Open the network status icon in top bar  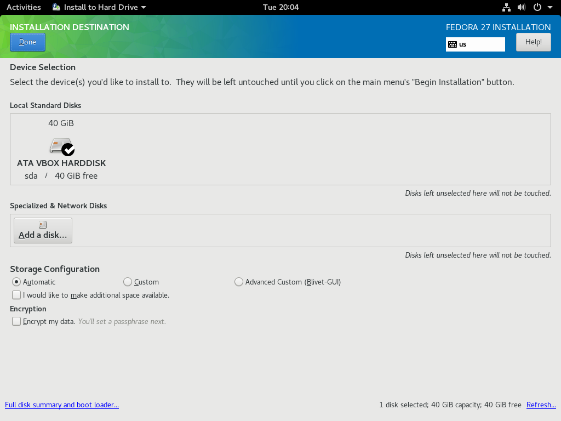(x=506, y=7)
